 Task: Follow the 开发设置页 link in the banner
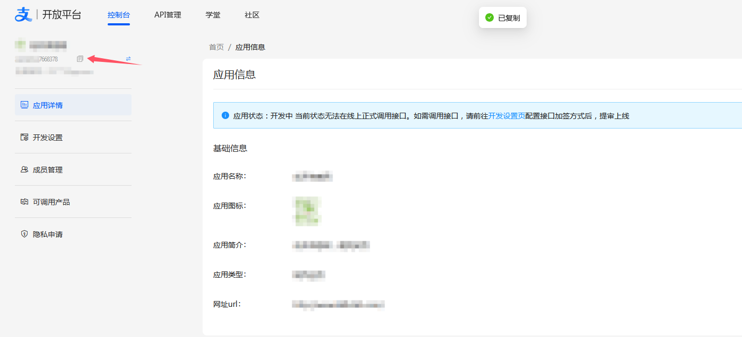pyautogui.click(x=507, y=116)
